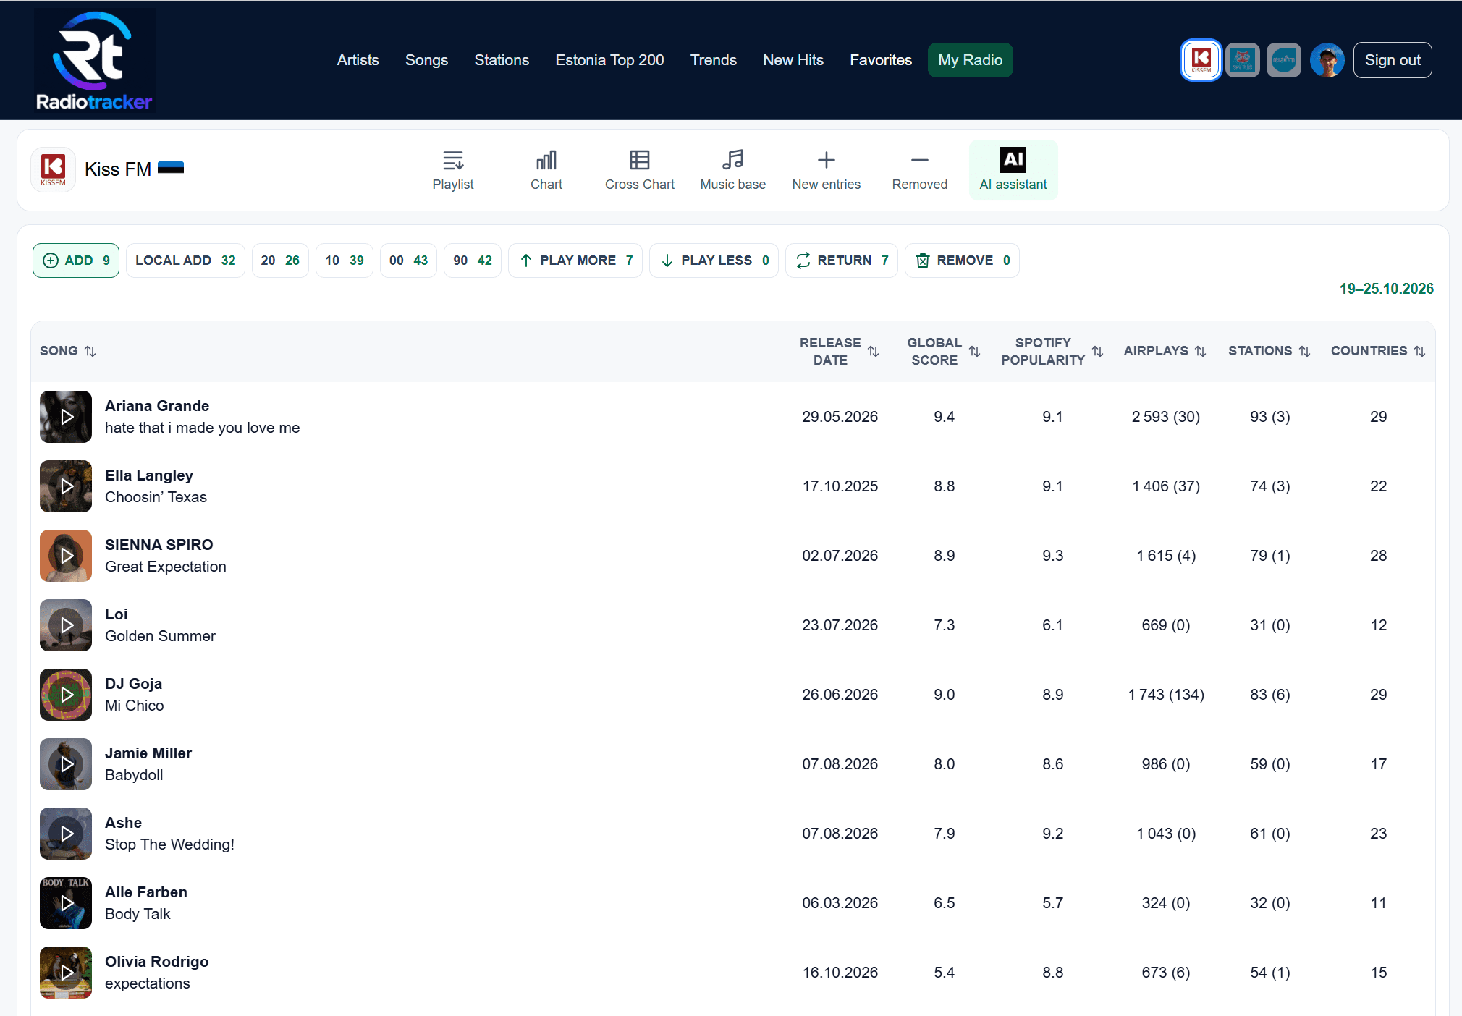Open the Removed view

coord(920,170)
